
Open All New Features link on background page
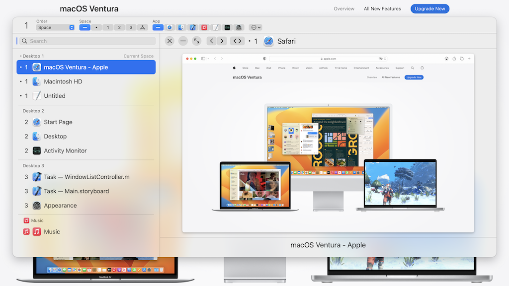[382, 9]
